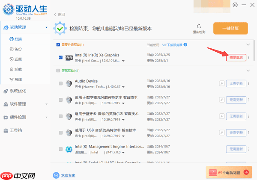The width and height of the screenshot is (257, 180).
Task: Select 卸载 in sidebar
Action: [x=16, y=69]
